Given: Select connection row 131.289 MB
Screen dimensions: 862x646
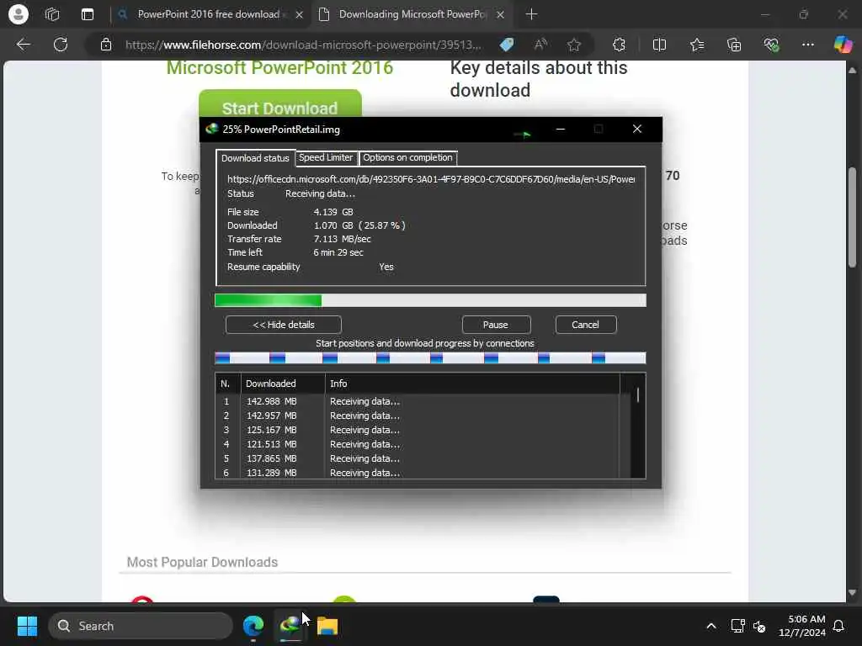Looking at the screenshot, I should click(418, 473).
